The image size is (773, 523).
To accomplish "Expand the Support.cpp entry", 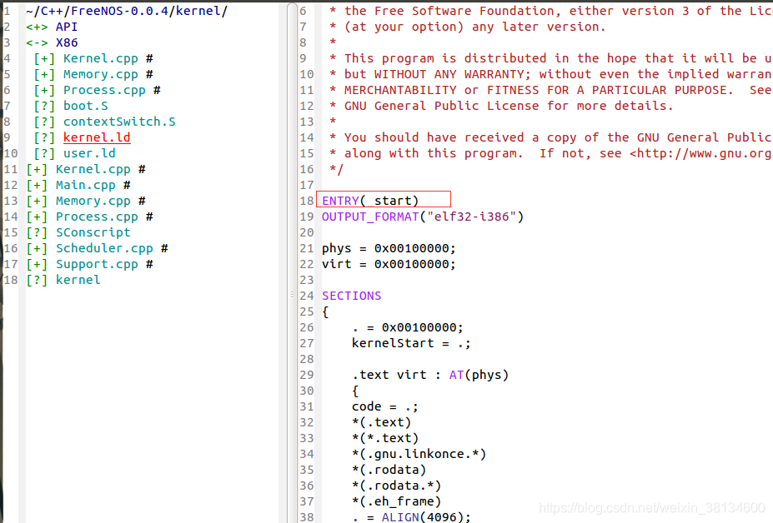I will 37,264.
